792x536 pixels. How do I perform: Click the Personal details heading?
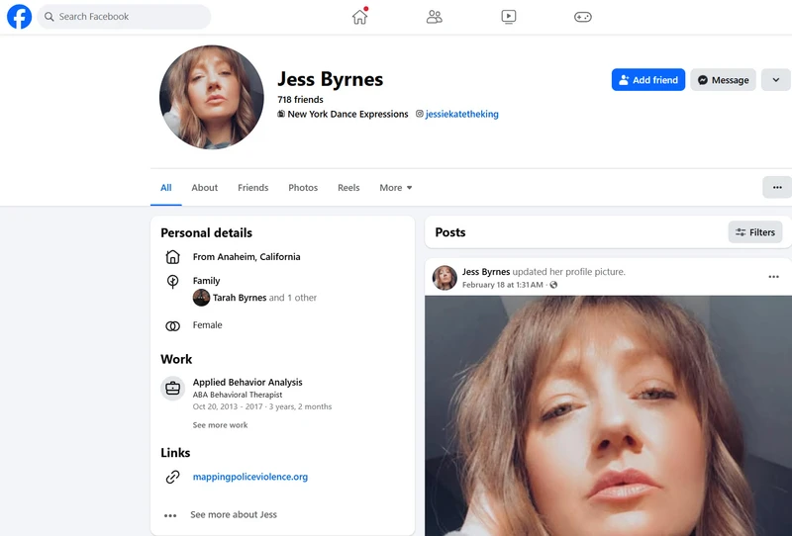pyautogui.click(x=206, y=232)
